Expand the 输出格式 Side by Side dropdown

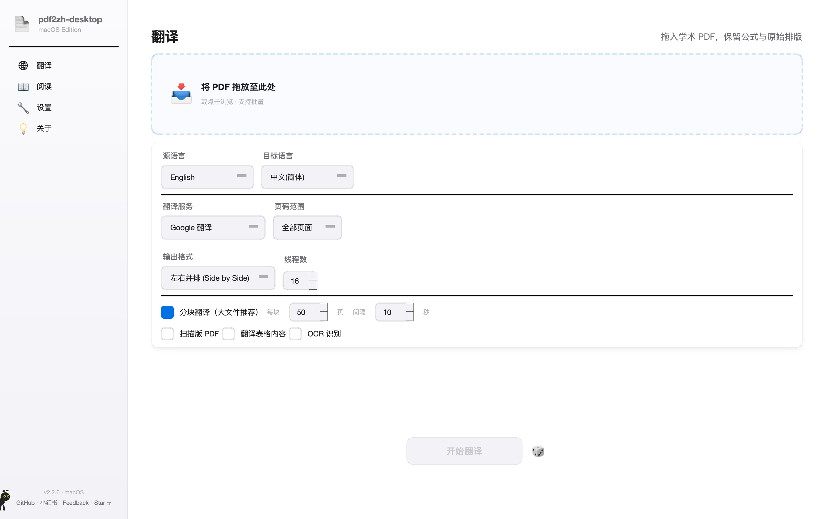click(218, 278)
